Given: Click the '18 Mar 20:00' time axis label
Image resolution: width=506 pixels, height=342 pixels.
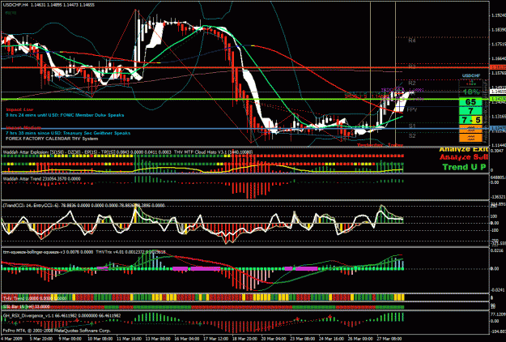Looking at the screenshot, I should coord(245,339).
